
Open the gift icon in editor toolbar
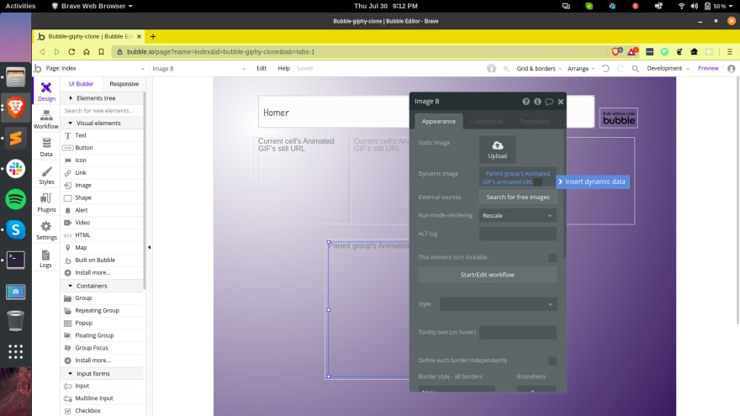[491, 68]
